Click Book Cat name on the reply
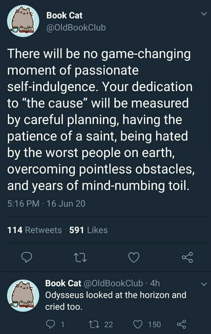Viewport: 211px width, 334px height. click(x=63, y=283)
